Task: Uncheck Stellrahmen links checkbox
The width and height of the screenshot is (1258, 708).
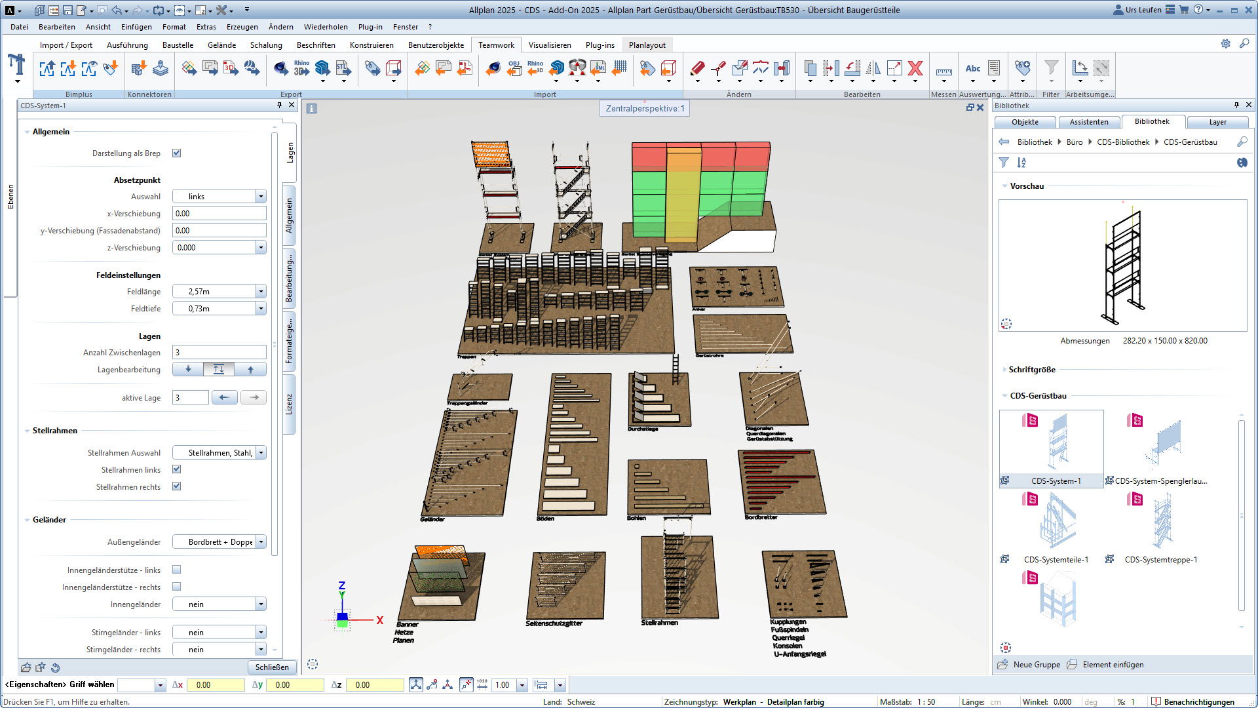Action: coord(176,469)
